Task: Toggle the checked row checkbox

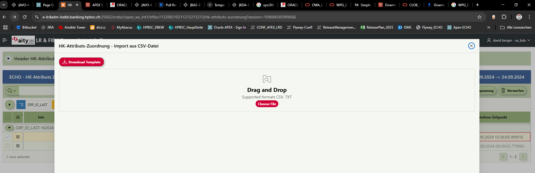Action: [x=8, y=137]
